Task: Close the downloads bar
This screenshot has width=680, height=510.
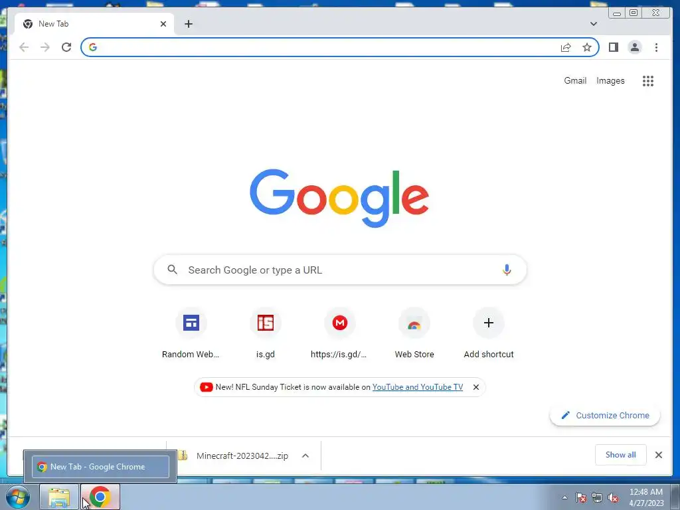Action: pos(658,454)
